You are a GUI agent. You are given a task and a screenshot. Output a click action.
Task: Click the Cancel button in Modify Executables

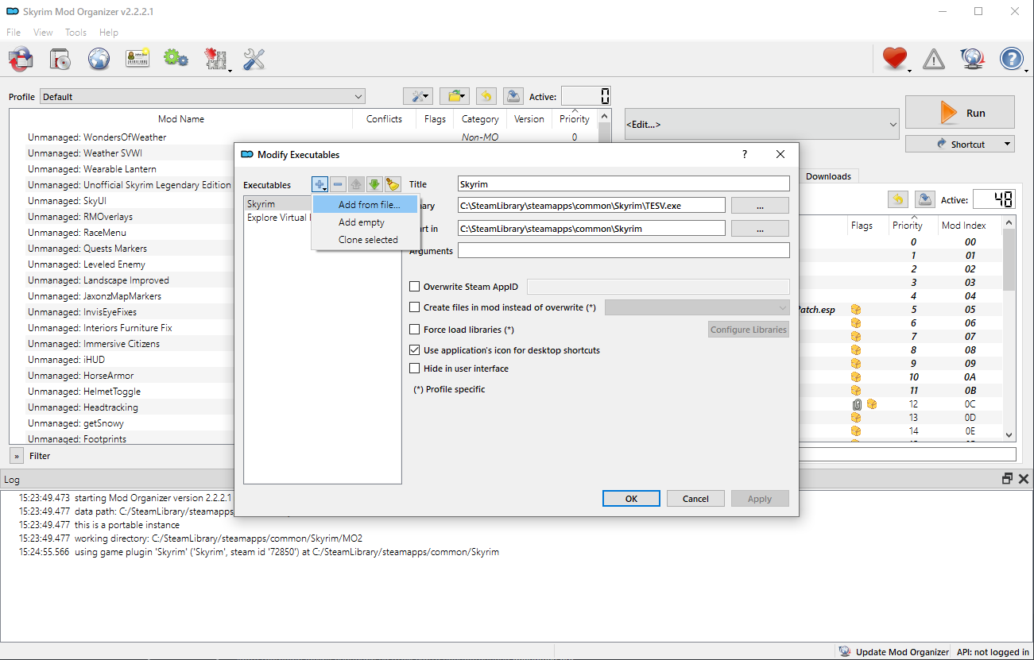(x=695, y=499)
